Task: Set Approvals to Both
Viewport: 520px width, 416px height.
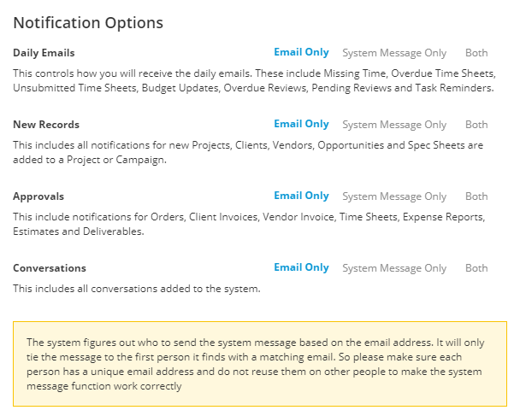Action: click(476, 196)
